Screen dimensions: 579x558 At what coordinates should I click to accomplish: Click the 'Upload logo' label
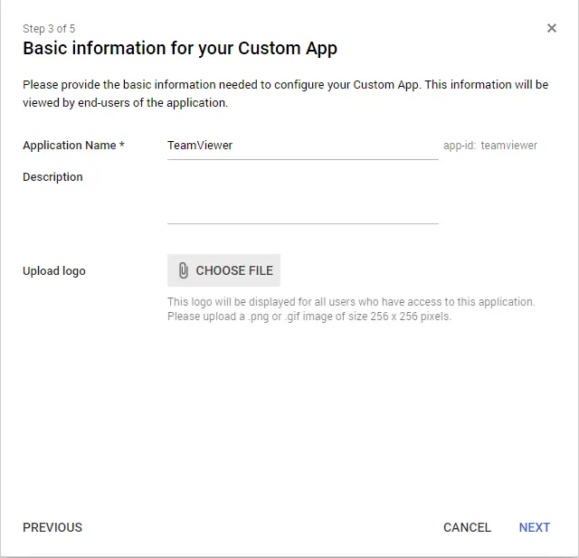pos(54,271)
